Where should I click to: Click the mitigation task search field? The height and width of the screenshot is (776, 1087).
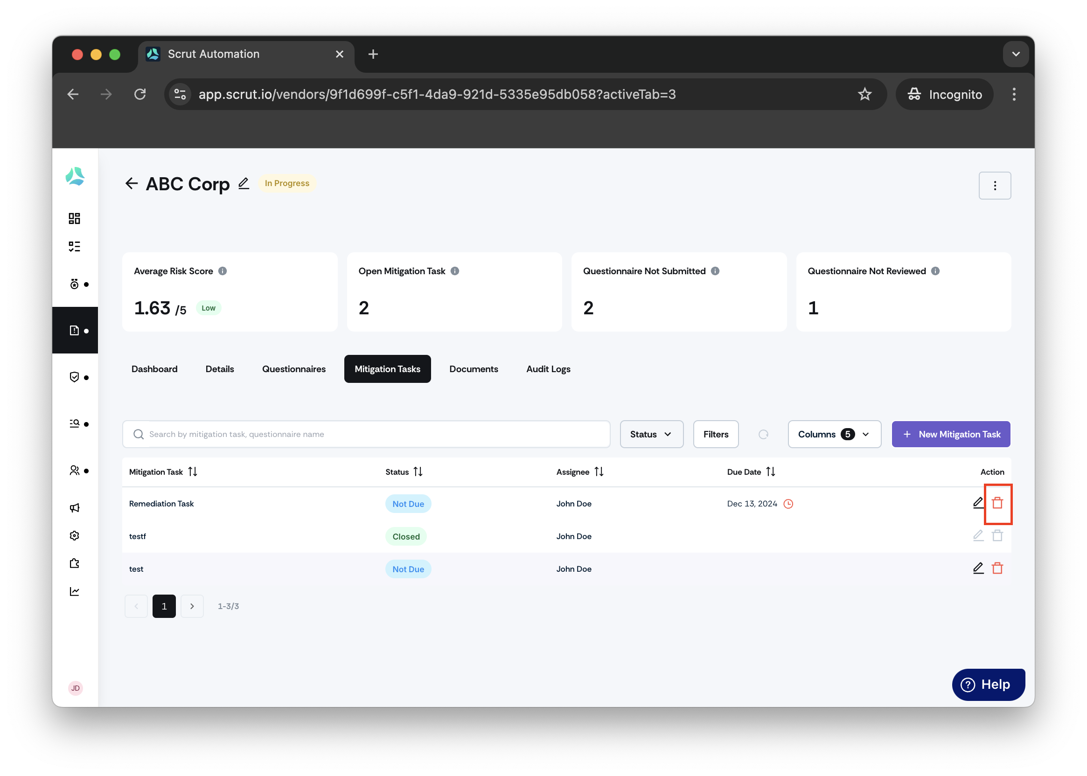coord(367,434)
